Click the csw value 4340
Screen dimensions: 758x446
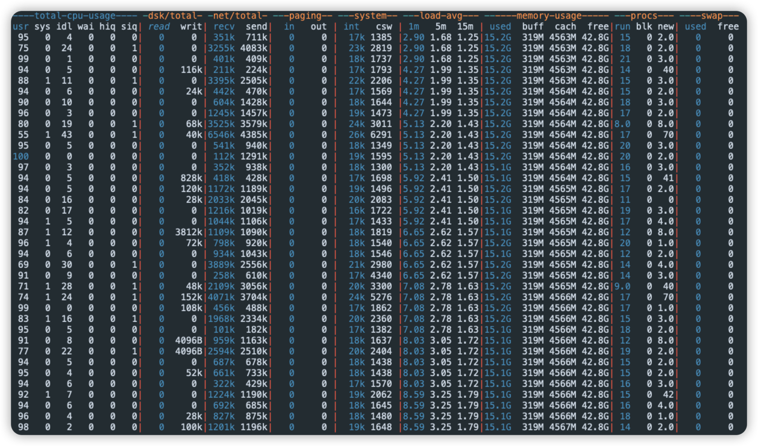381,276
